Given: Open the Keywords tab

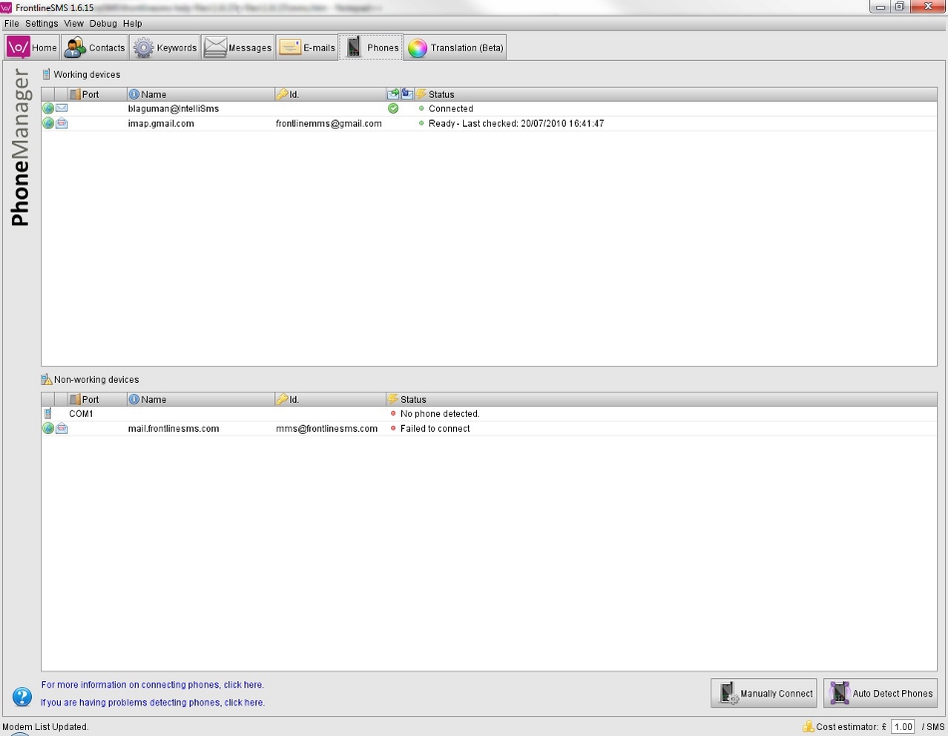Looking at the screenshot, I should 165,48.
